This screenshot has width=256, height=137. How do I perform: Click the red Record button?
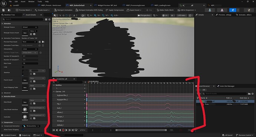point(63,130)
